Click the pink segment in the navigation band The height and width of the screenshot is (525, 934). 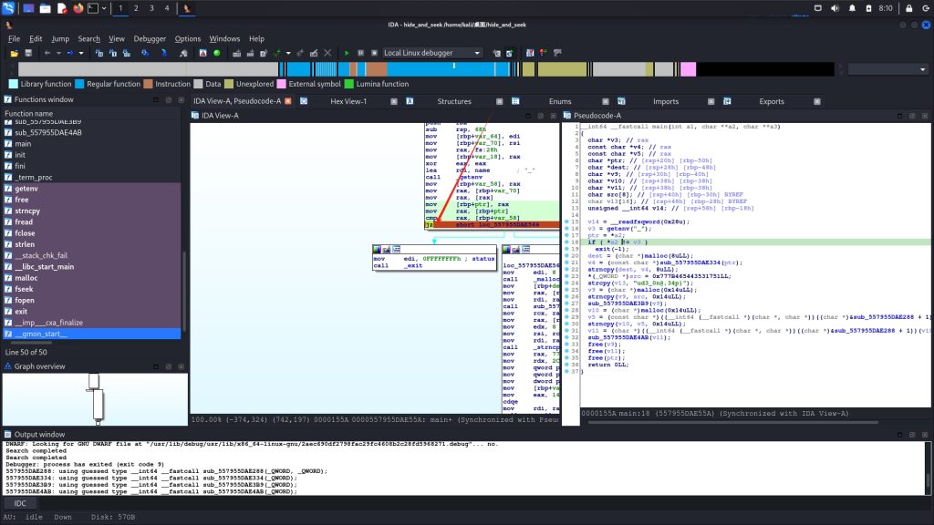point(688,69)
